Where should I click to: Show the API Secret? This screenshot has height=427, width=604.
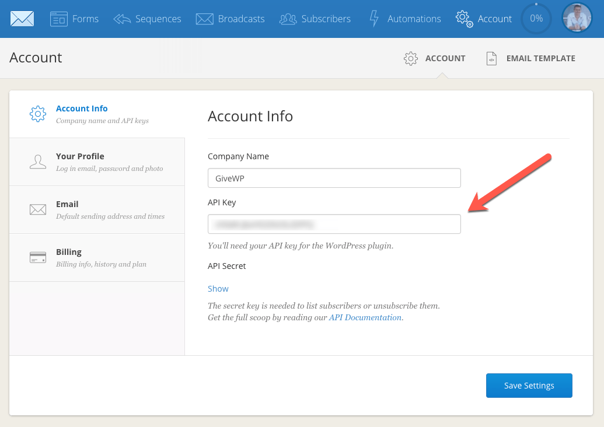point(218,288)
